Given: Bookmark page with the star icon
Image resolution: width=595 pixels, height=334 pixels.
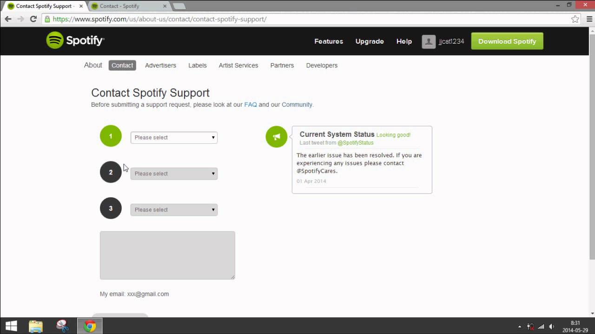Looking at the screenshot, I should 575,19.
